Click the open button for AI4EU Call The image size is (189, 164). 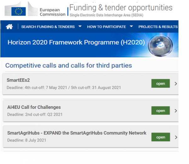160,111
